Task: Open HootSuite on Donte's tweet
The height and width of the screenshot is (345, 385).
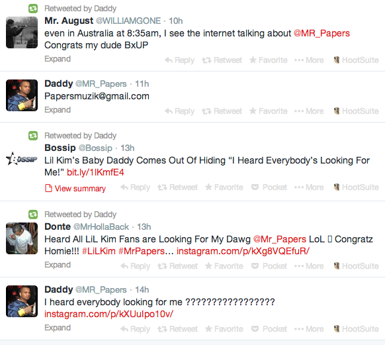Action: point(356,266)
